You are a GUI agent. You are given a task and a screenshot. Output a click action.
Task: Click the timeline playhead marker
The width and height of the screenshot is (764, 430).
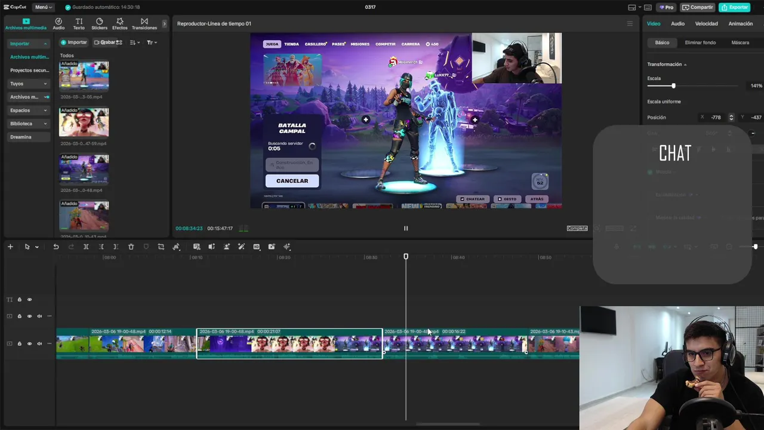pos(406,256)
